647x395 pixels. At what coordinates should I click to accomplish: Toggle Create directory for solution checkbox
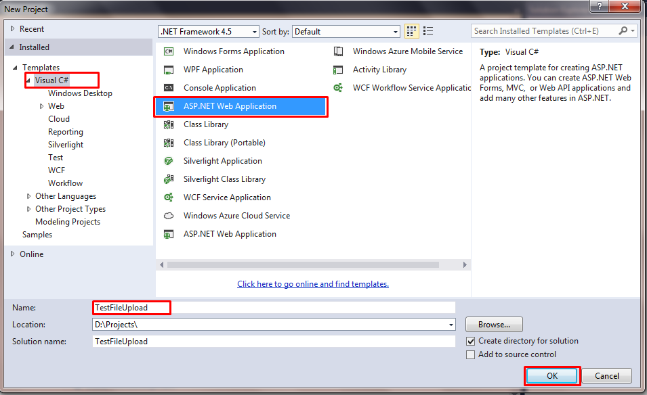pos(470,341)
